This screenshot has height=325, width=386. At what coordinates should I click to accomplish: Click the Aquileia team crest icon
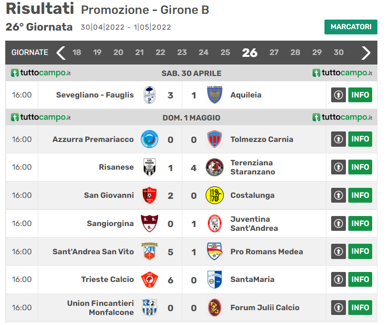click(214, 95)
